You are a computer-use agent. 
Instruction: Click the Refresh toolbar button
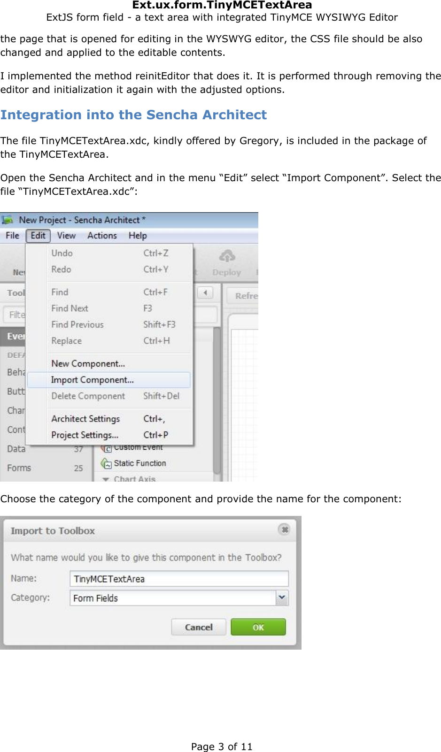(243, 296)
